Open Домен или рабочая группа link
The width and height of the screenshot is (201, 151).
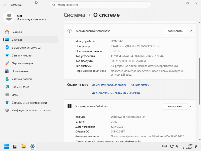109,85
